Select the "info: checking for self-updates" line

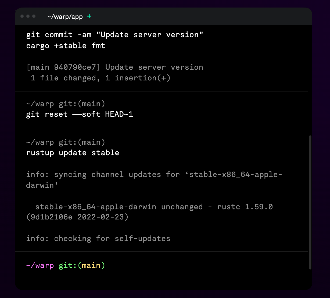click(98, 239)
